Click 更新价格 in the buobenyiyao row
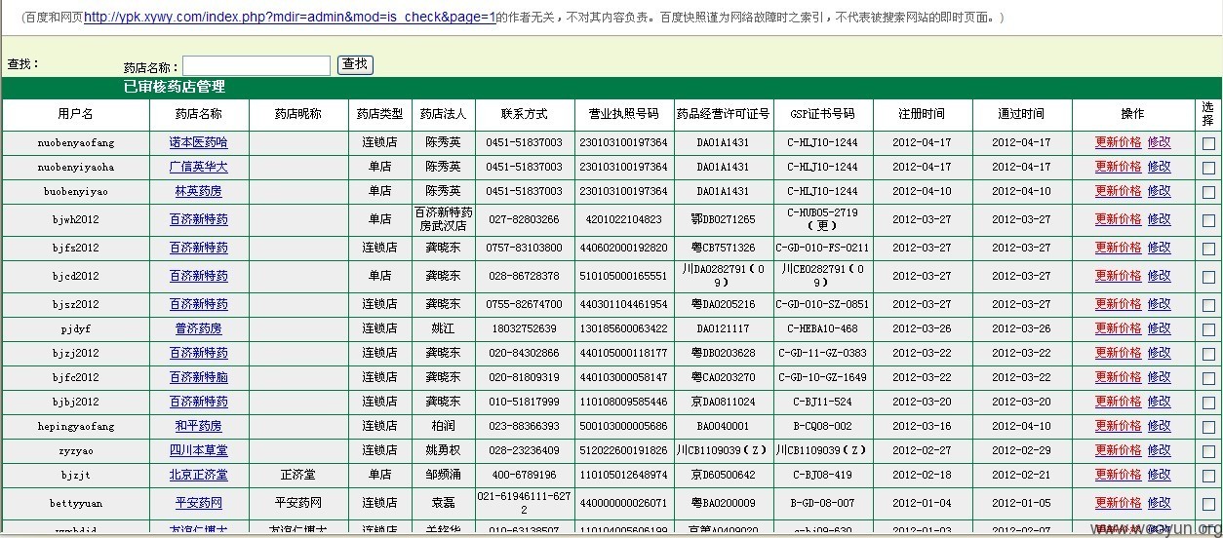The height and width of the screenshot is (538, 1223). [1118, 191]
